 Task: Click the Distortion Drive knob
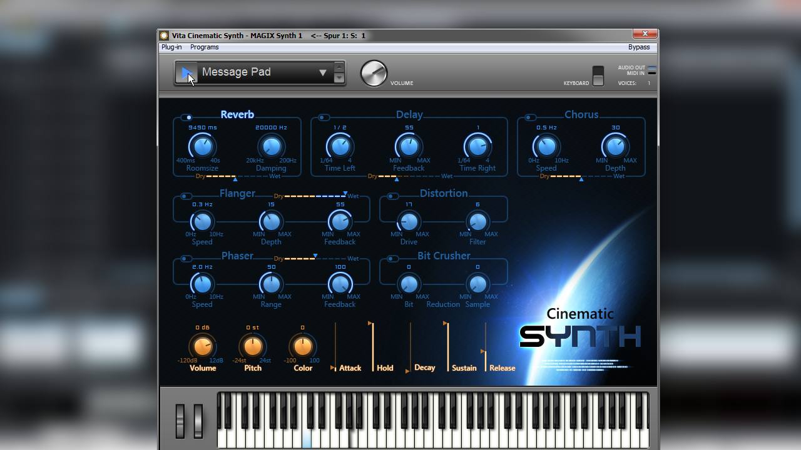pyautogui.click(x=409, y=221)
